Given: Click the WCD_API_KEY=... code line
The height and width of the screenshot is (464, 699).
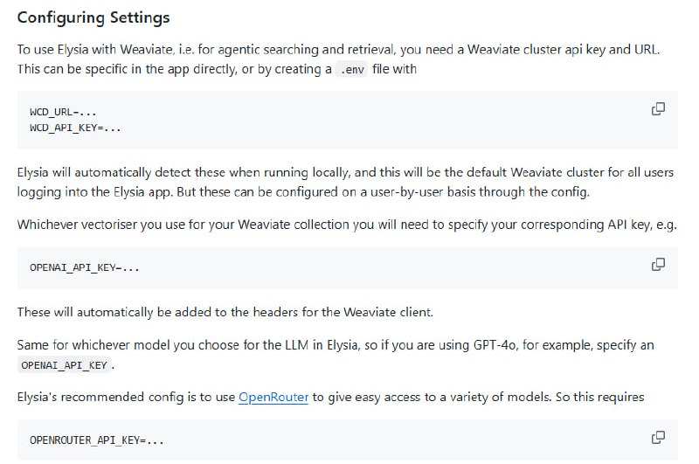Looking at the screenshot, I should click(x=75, y=128).
